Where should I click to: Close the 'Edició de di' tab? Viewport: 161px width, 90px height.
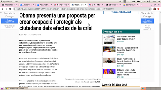click(x=120, y=5)
